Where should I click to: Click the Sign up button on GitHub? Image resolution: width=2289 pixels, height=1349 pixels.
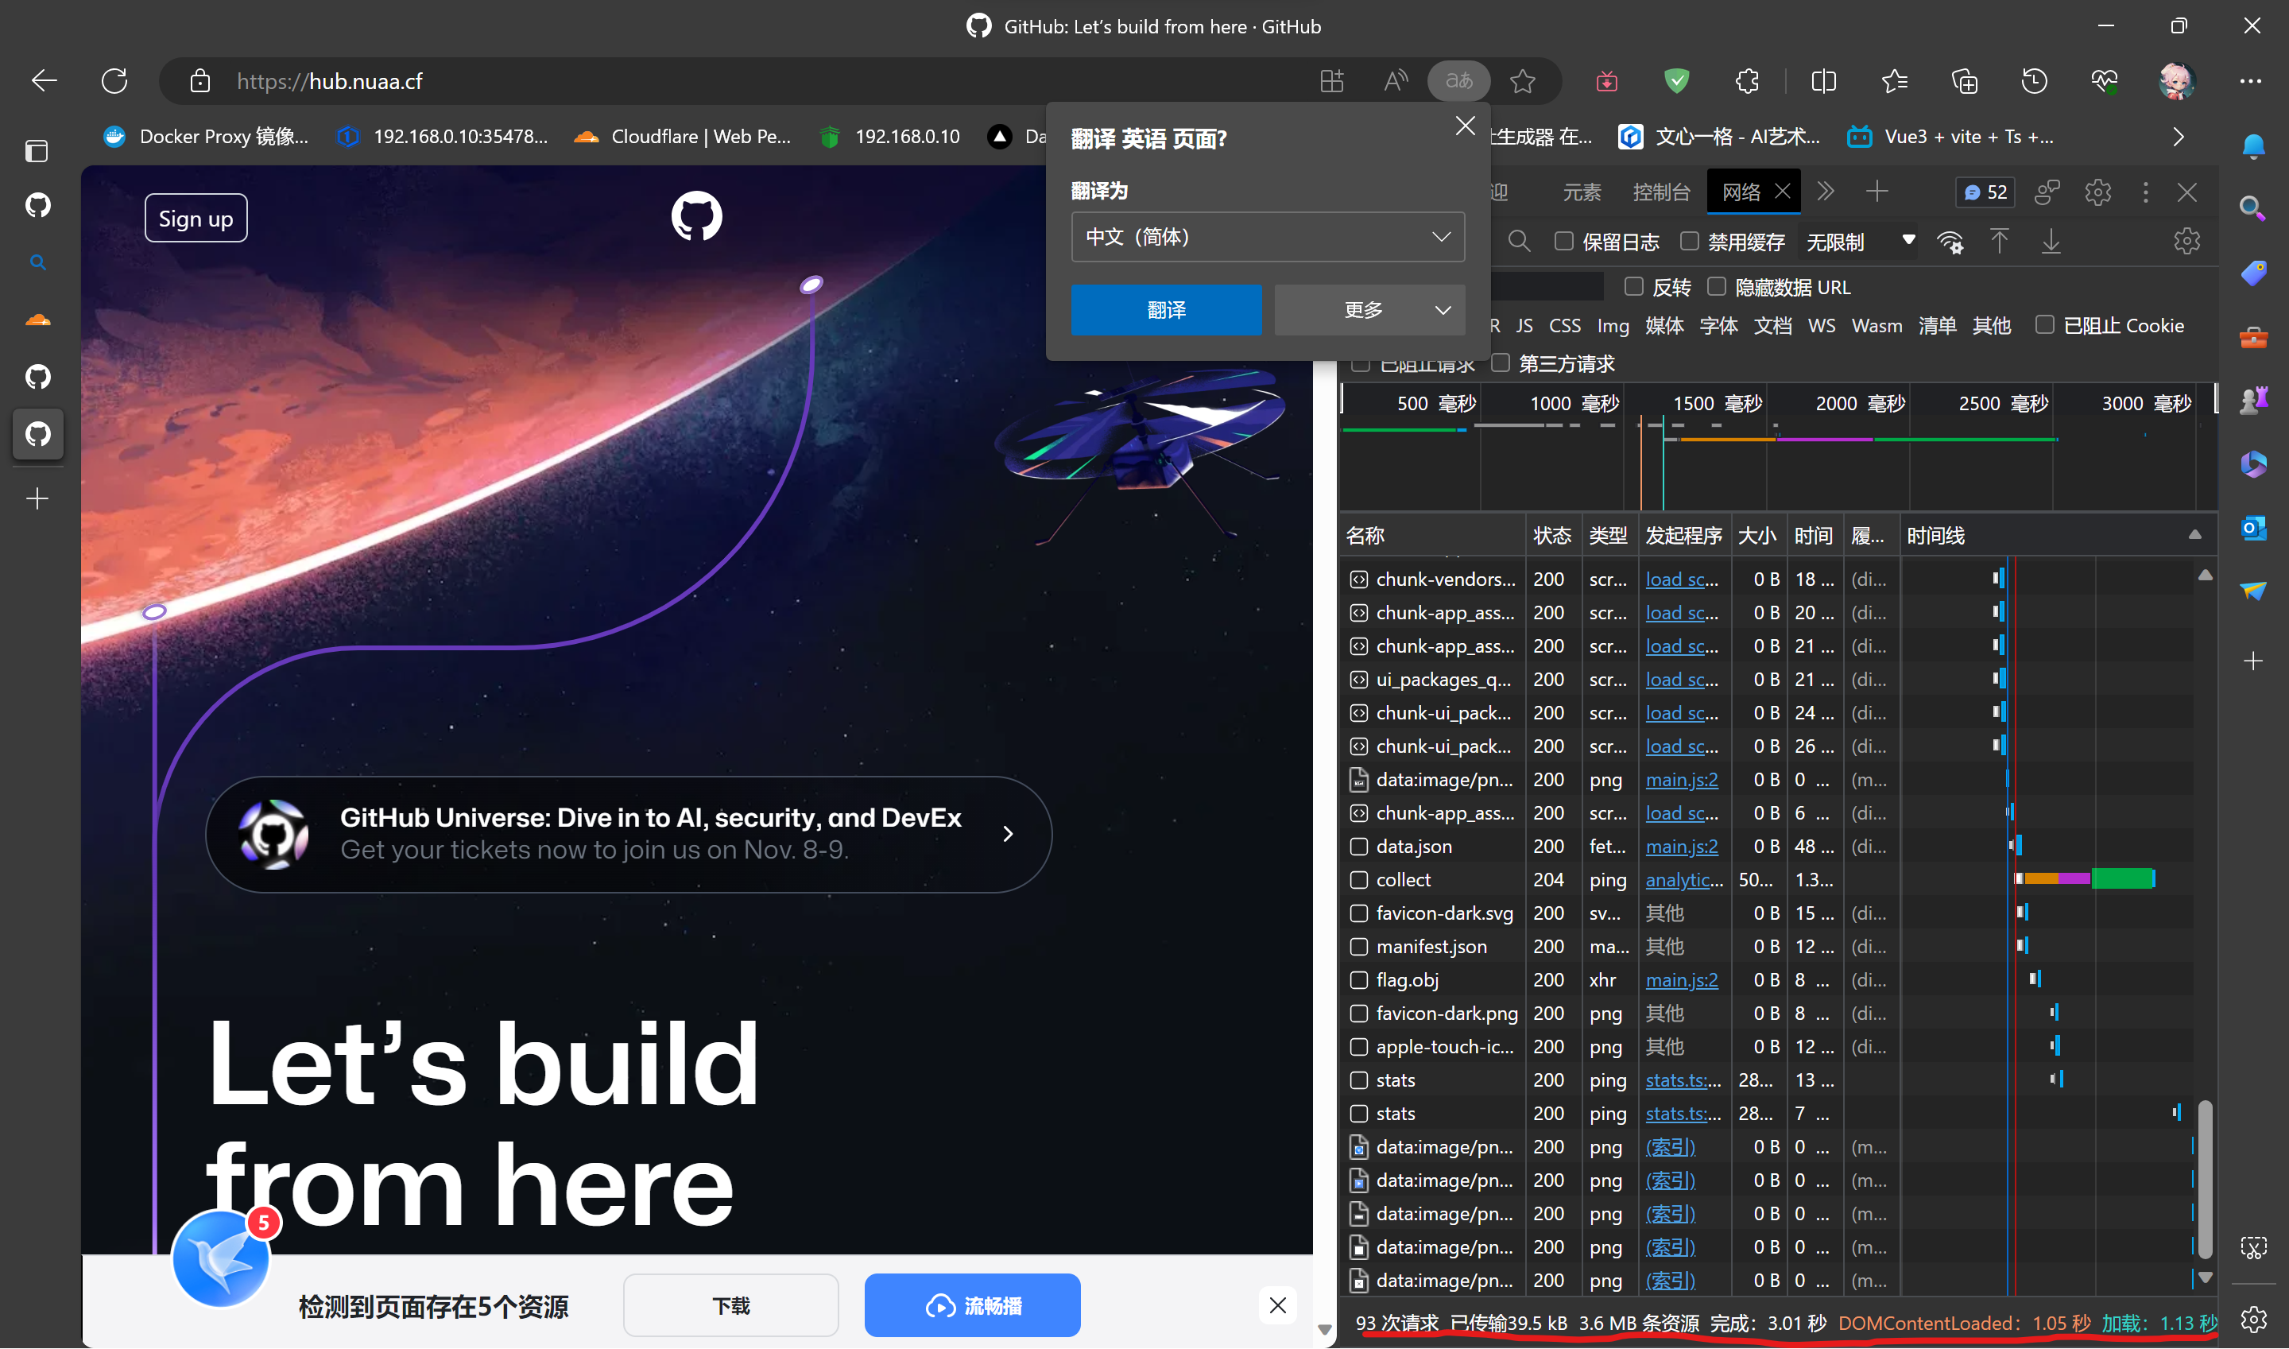coord(196,217)
